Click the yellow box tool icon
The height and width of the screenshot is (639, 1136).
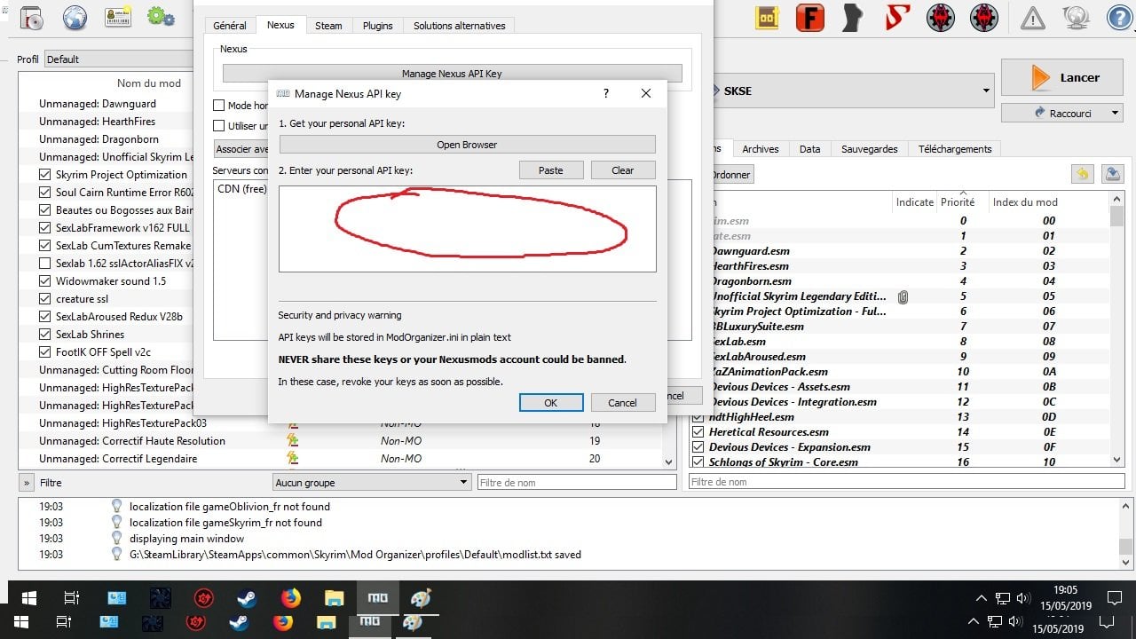(x=768, y=18)
